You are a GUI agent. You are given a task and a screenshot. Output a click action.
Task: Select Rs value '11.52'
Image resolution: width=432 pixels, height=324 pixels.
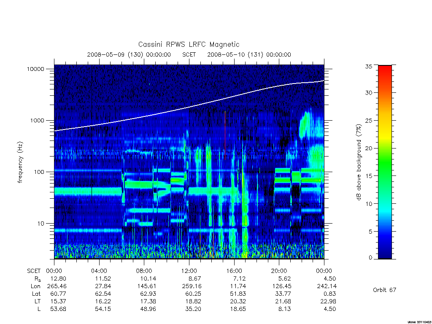(x=103, y=278)
